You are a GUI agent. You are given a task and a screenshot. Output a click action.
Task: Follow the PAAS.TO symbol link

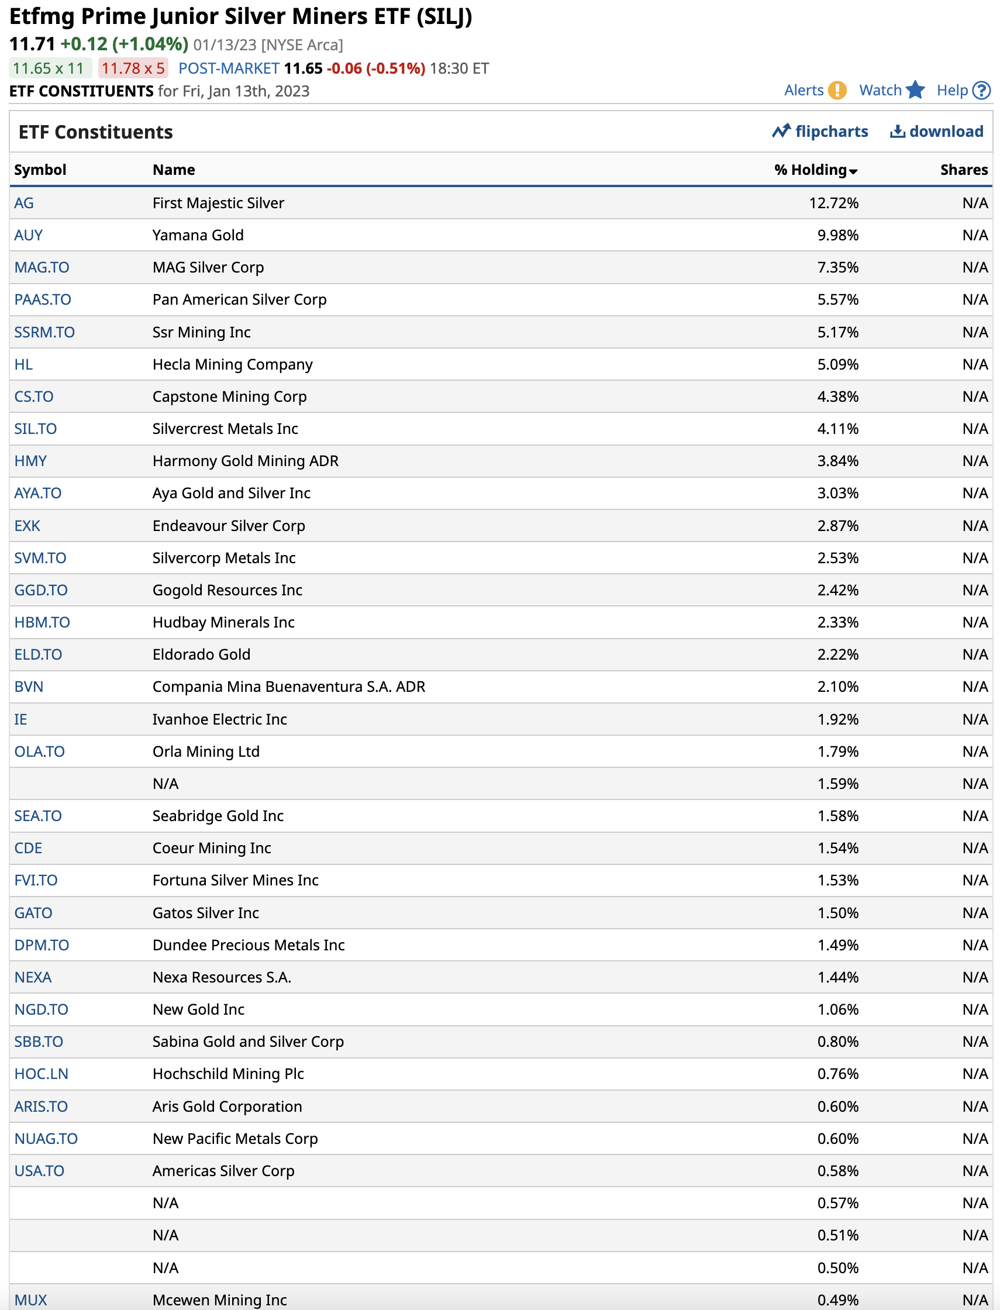(x=43, y=299)
